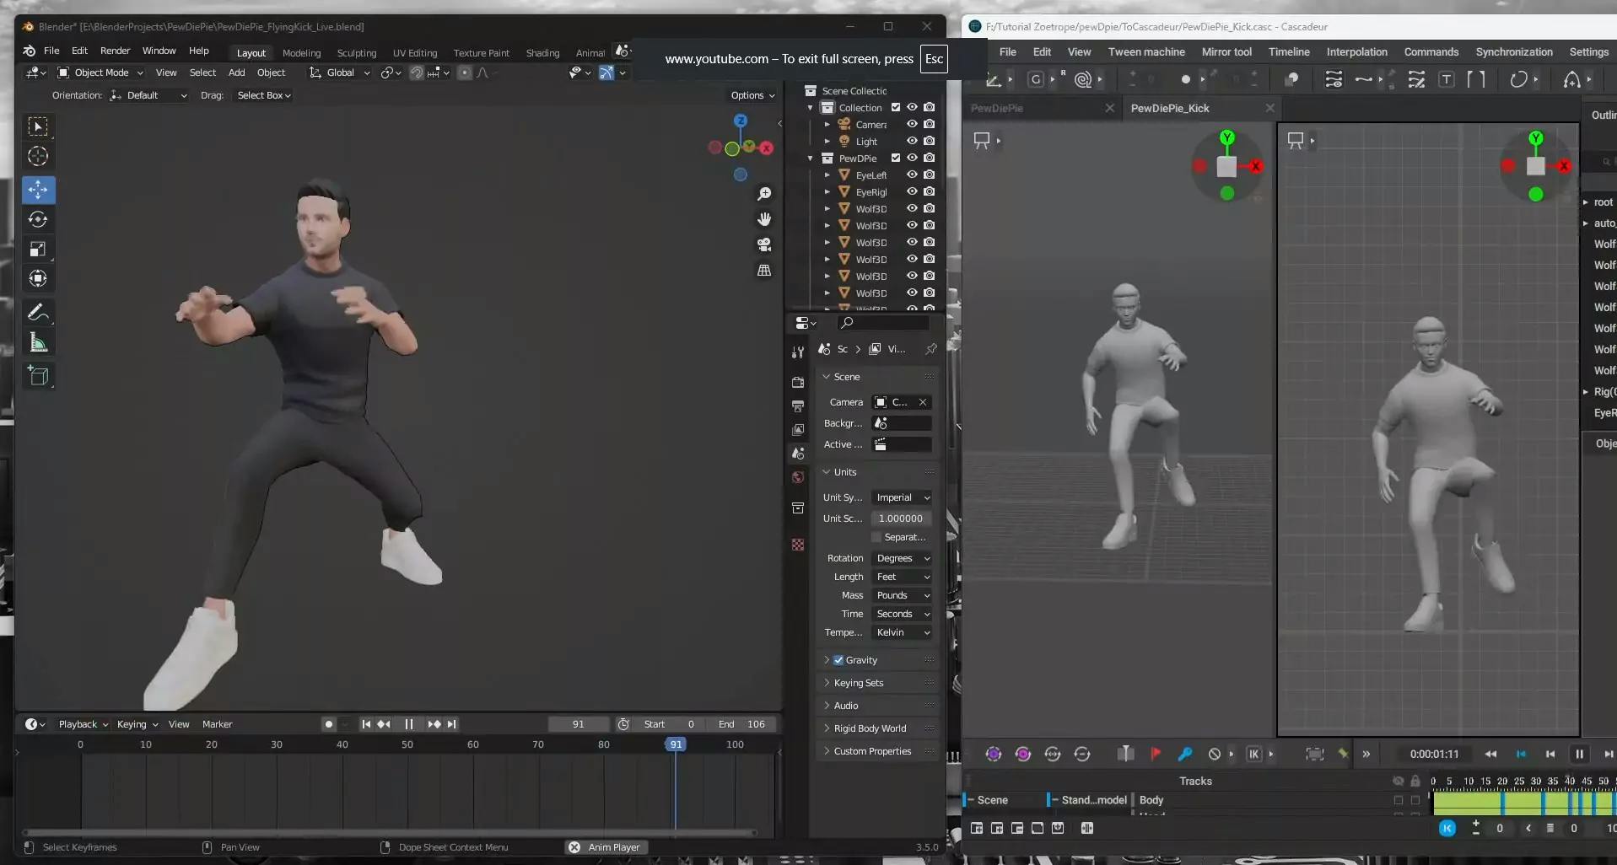Click the Marker menu in timeline

(217, 724)
